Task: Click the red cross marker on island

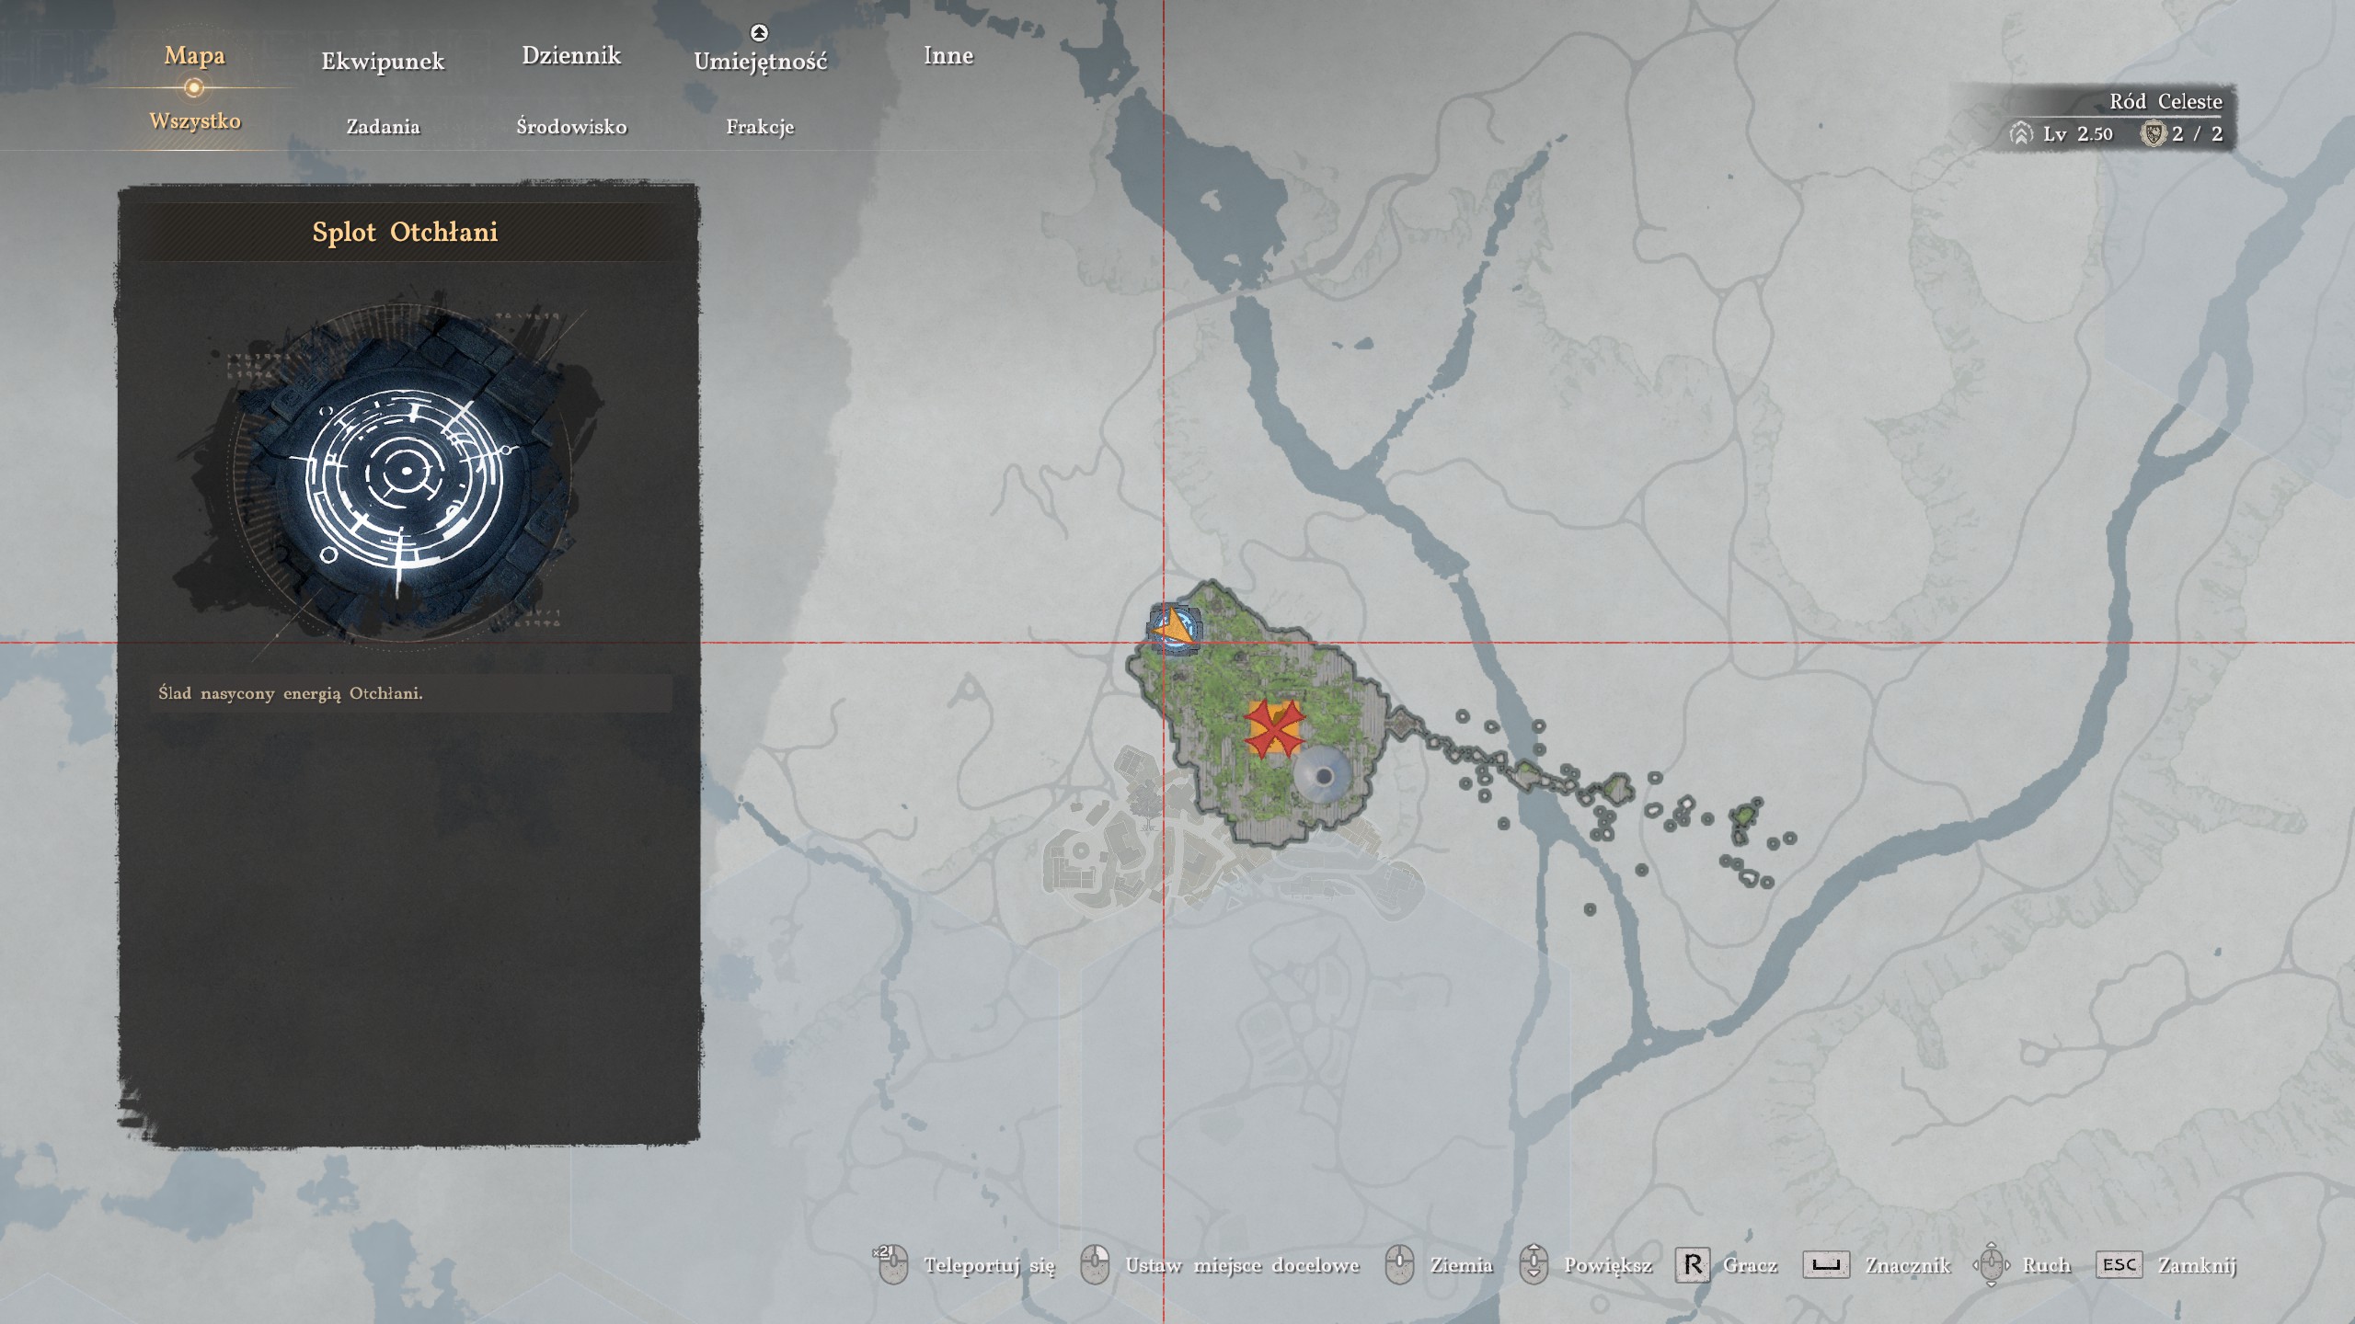Action: [x=1274, y=729]
